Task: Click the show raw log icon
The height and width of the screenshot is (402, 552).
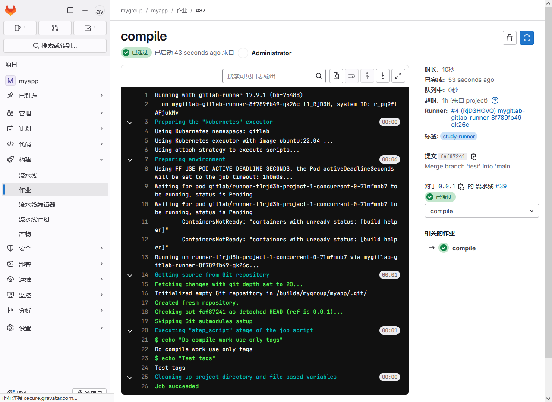Action: (x=336, y=76)
